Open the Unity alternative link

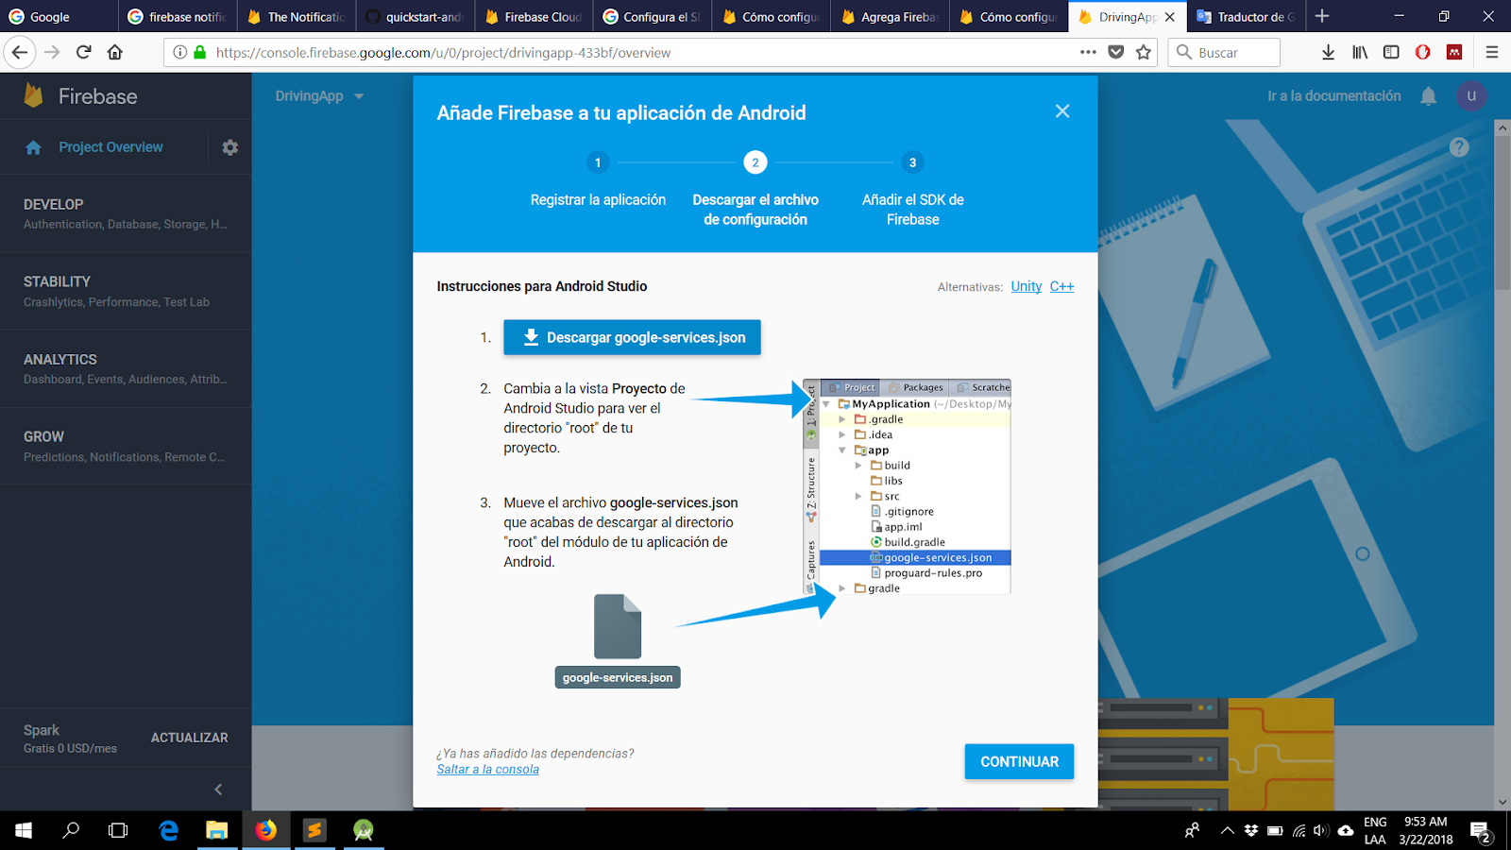tap(1026, 286)
